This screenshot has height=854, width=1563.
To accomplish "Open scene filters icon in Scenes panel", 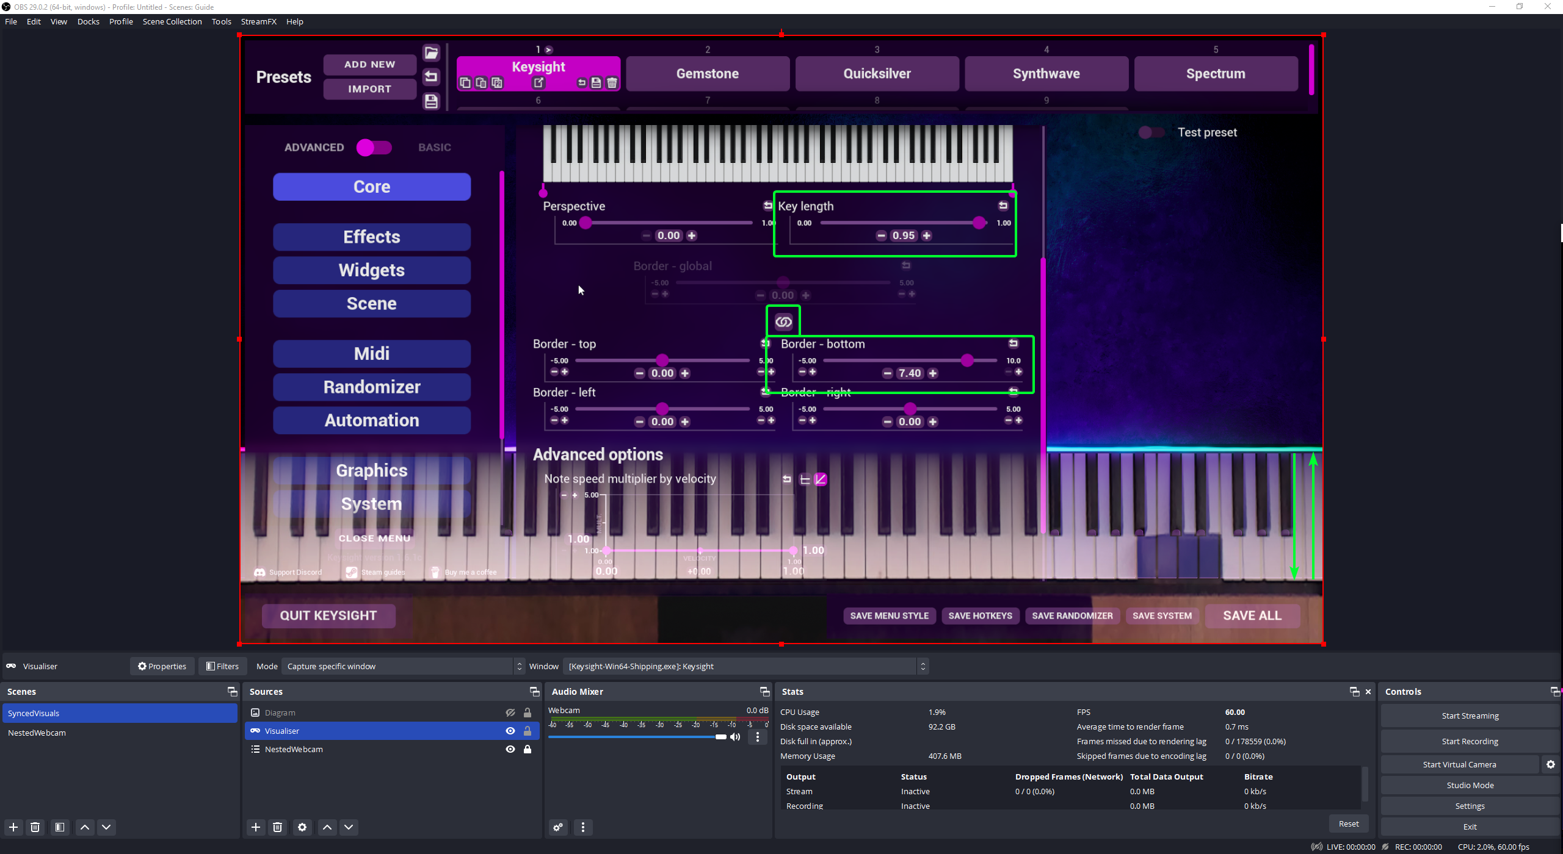I will 60,827.
